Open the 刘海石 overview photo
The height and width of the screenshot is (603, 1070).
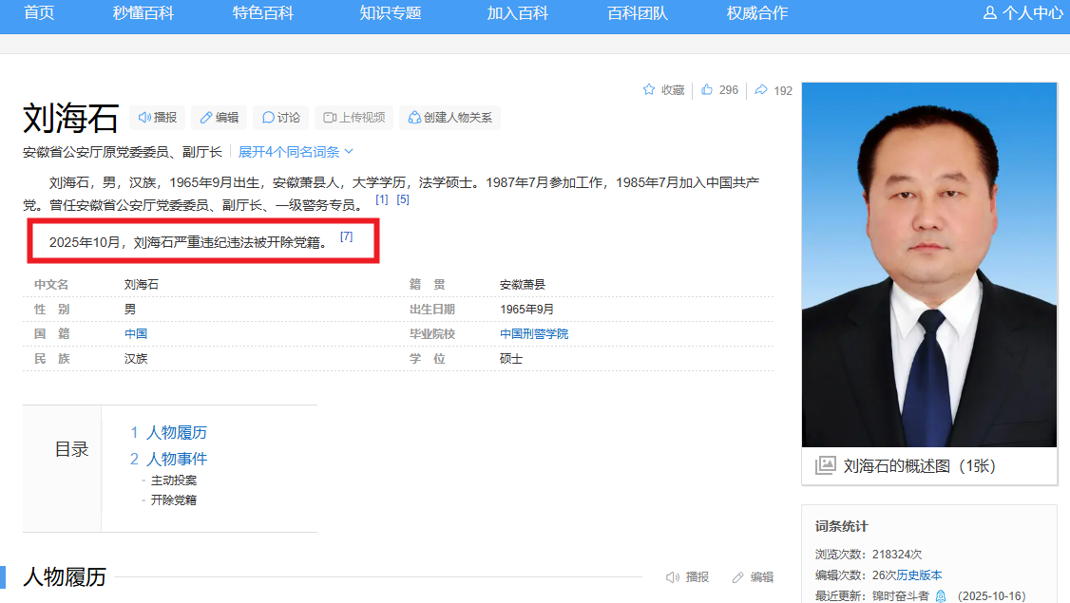pyautogui.click(x=929, y=264)
